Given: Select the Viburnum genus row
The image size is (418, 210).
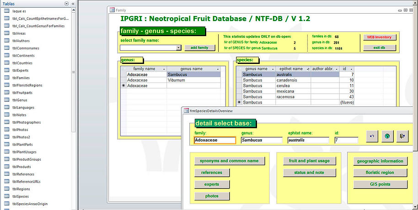Looking at the screenshot, I should click(171, 80).
